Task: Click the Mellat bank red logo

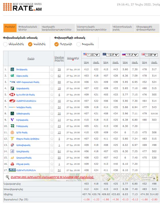Action: click(12, 164)
